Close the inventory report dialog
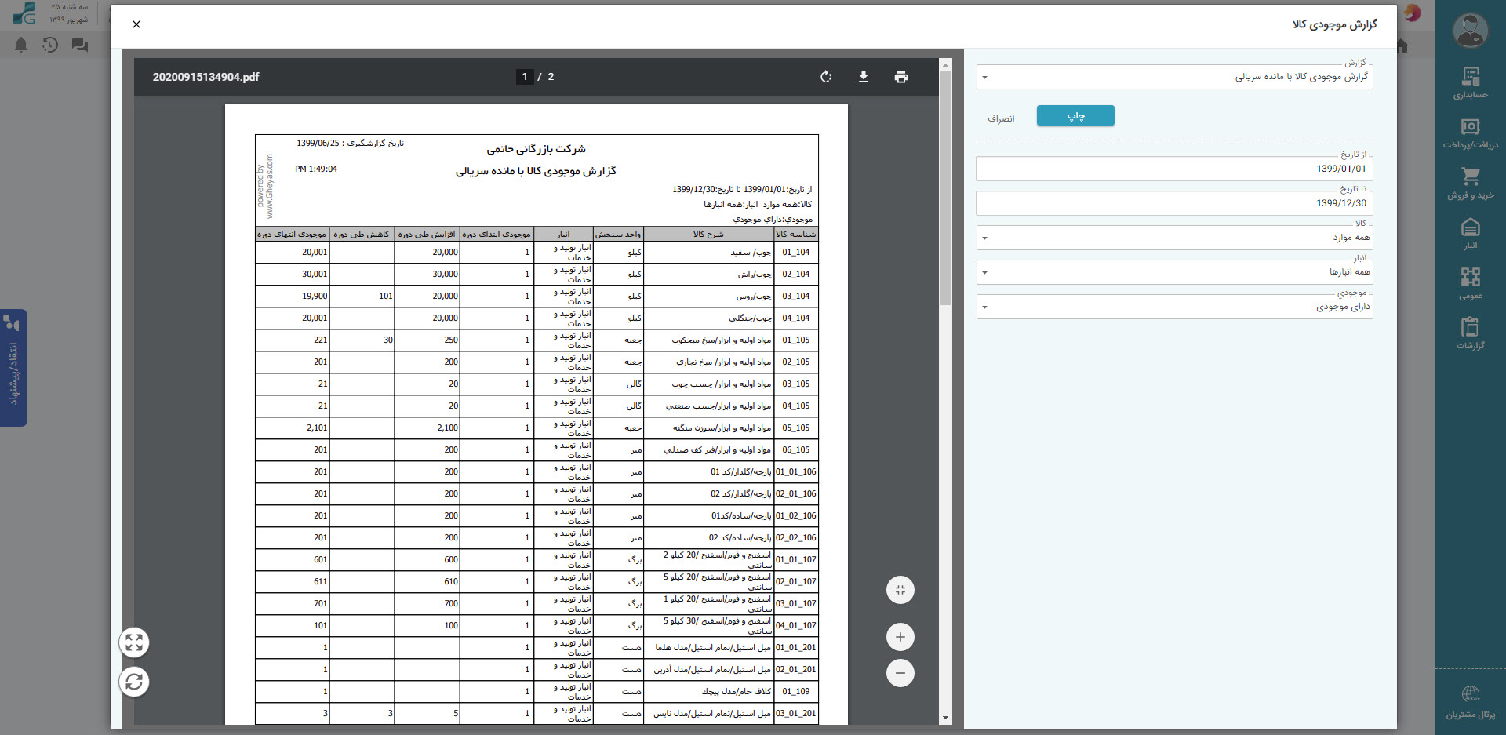The image size is (1506, 735). pos(136,24)
